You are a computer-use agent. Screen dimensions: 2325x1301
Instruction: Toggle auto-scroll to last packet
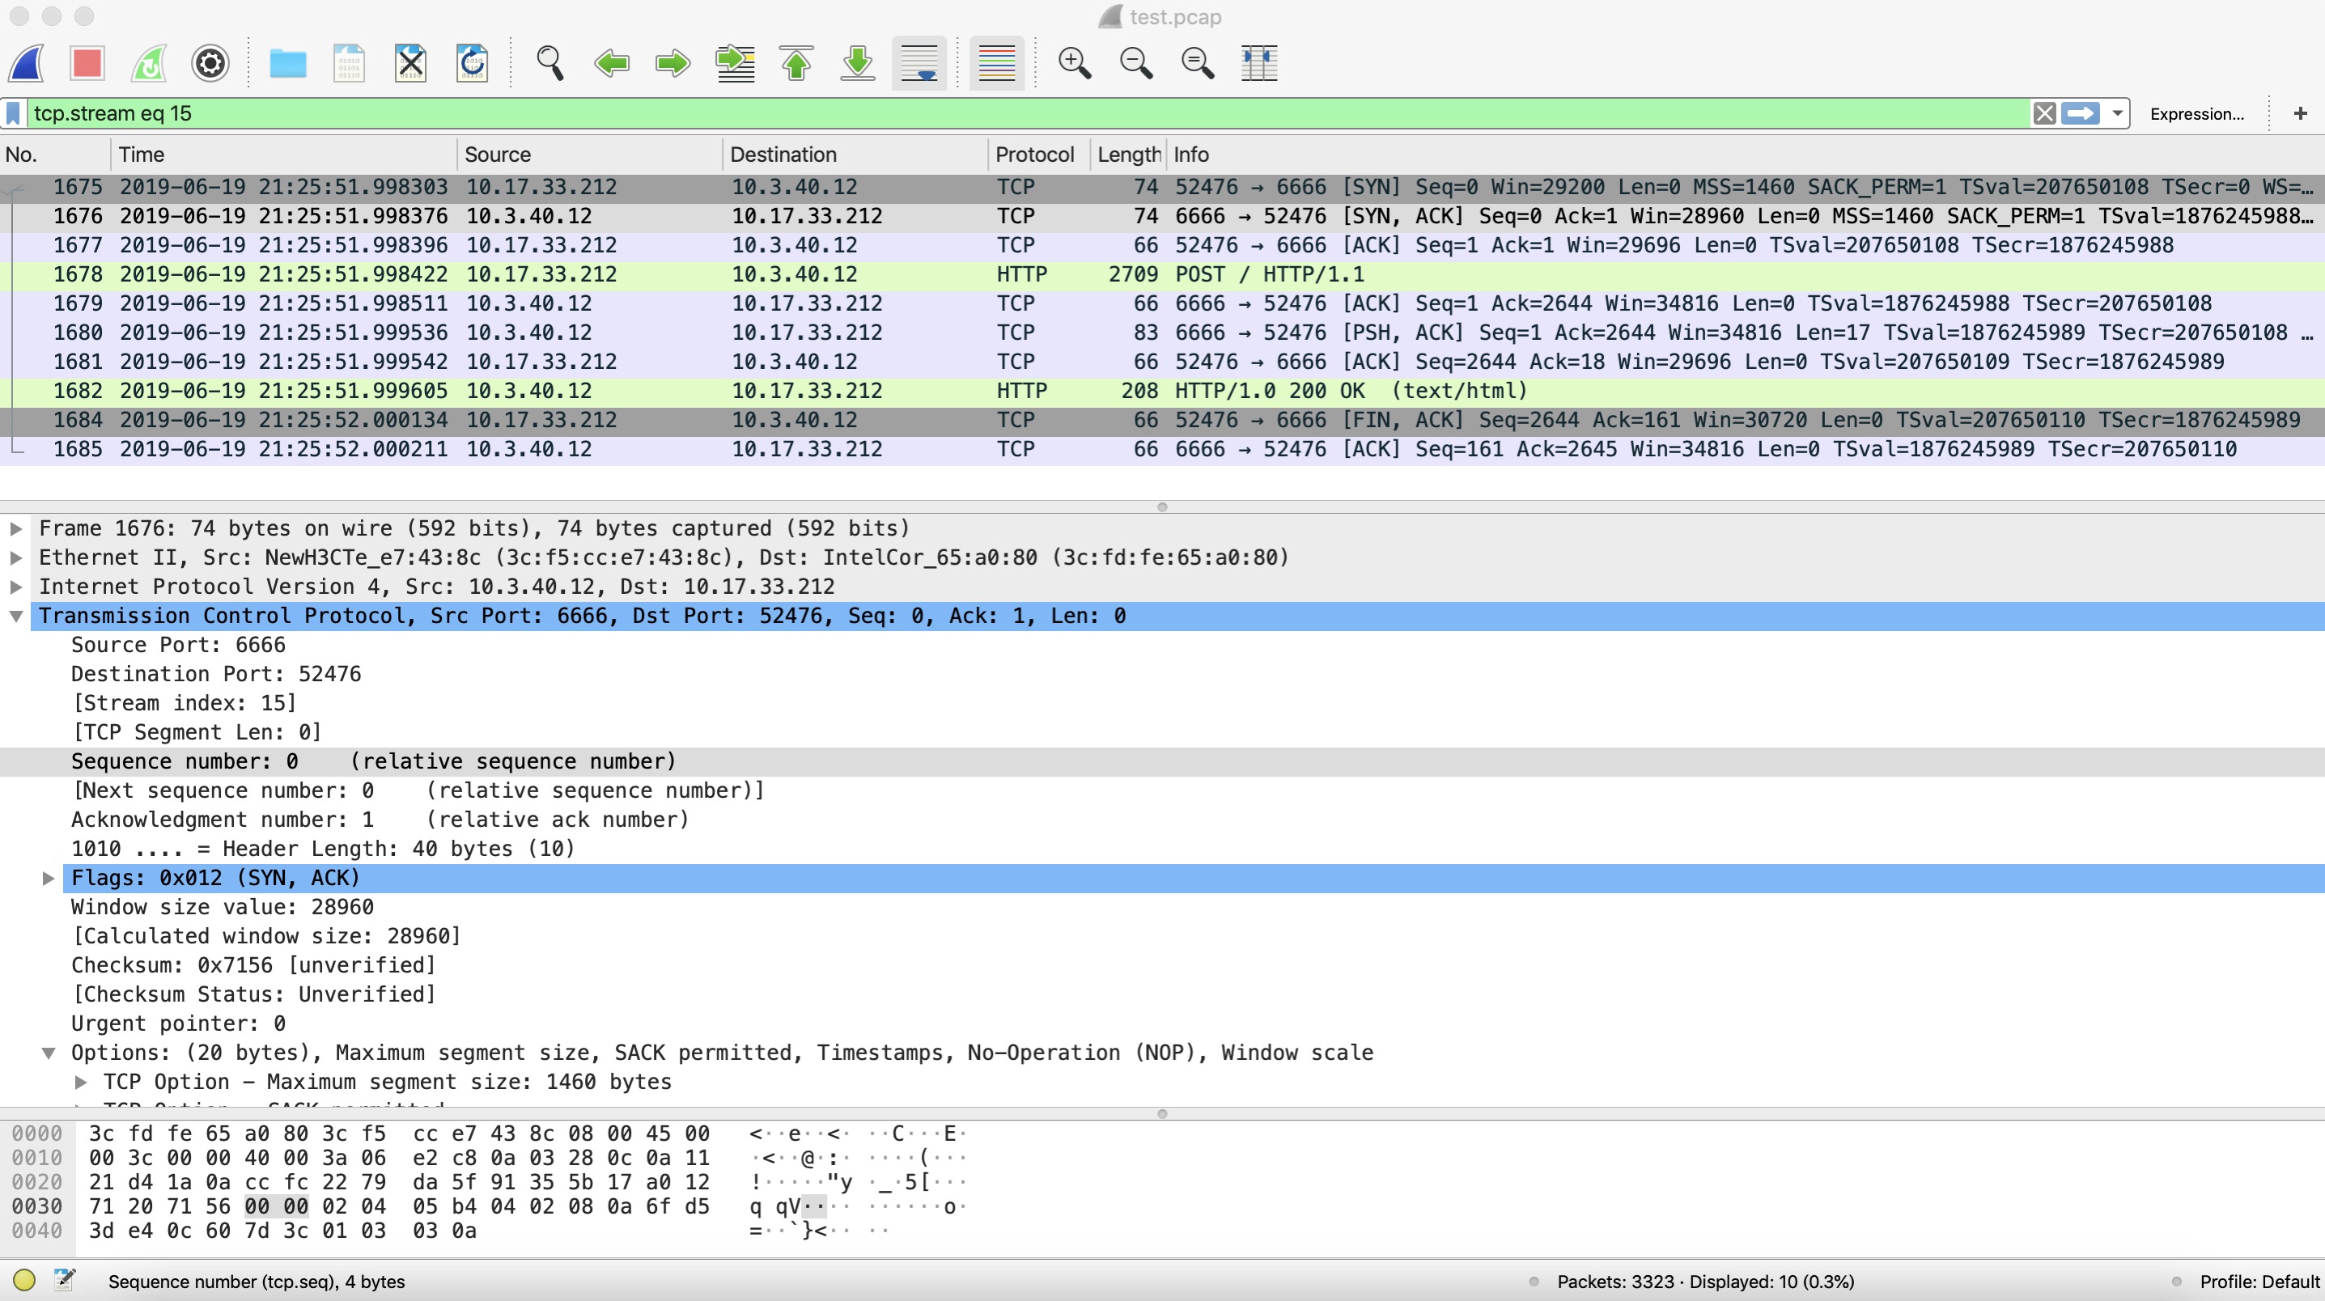pos(919,63)
